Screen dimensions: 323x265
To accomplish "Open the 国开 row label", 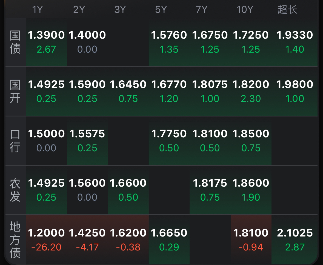I will (15, 92).
